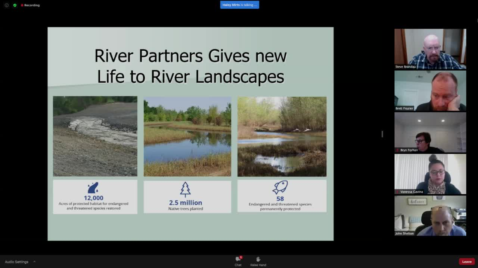Click the Raise Hand icon
Image resolution: width=478 pixels, height=268 pixels.
click(258, 259)
